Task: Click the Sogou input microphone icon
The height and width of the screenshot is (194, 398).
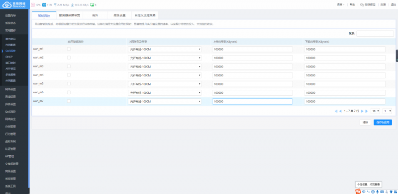Action: coord(378,192)
